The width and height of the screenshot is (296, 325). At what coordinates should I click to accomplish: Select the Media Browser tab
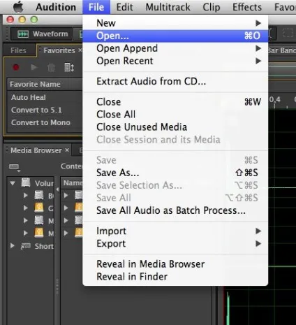pos(36,150)
